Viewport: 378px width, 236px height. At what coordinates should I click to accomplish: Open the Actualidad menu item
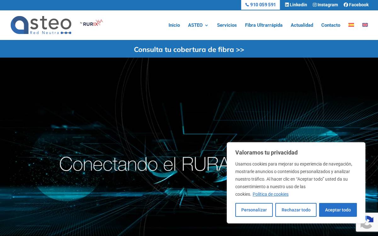coord(302,25)
